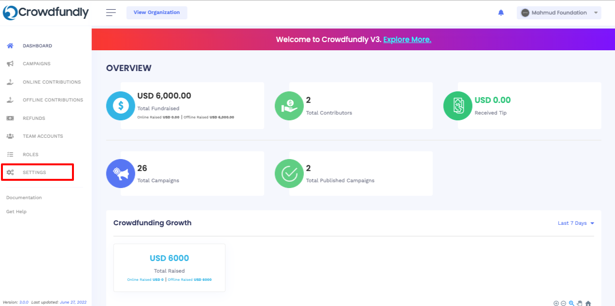Open Roles in sidebar menu
The width and height of the screenshot is (615, 306).
[30, 155]
